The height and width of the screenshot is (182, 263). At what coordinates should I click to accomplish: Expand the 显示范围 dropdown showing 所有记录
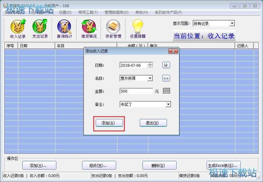[232, 23]
